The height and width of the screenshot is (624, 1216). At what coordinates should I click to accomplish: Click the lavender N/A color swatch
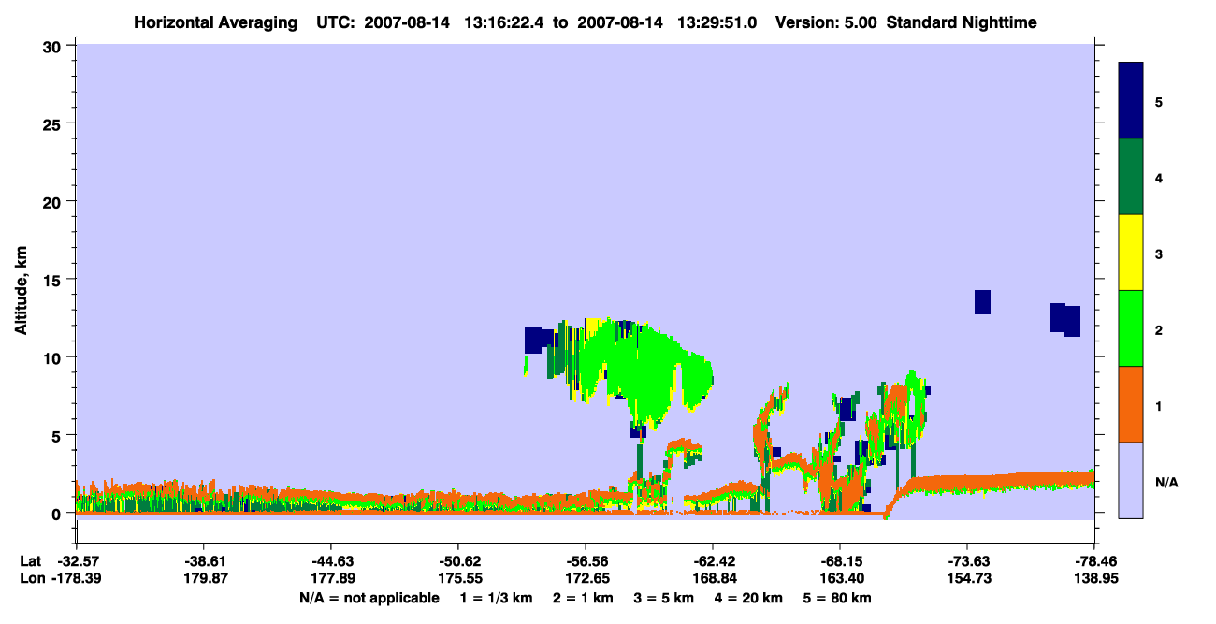coord(1131,480)
